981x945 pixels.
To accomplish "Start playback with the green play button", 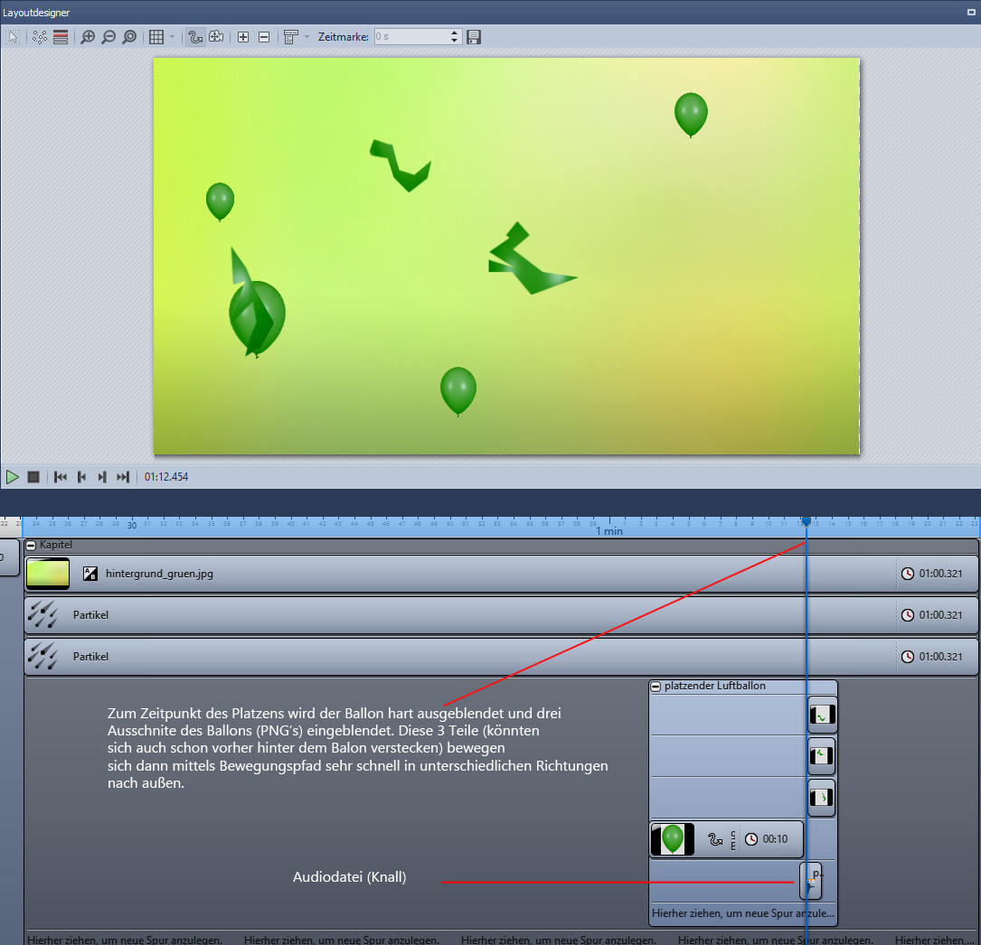I will pyautogui.click(x=13, y=477).
